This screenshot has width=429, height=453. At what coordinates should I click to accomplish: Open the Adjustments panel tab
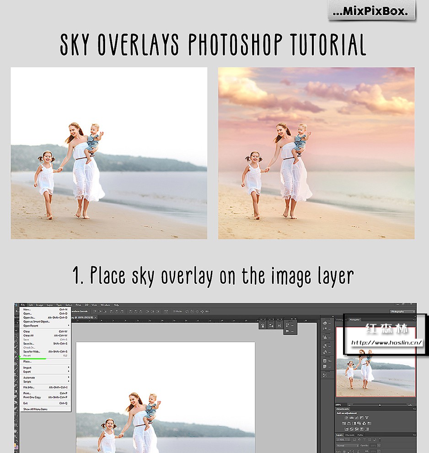point(343,409)
